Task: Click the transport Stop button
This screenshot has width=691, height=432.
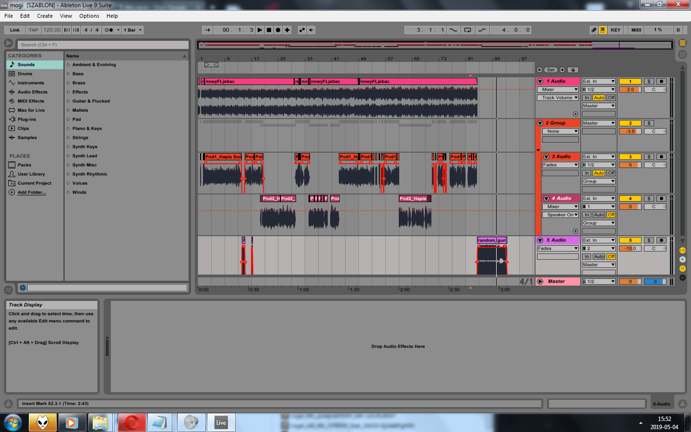Action: tap(269, 30)
